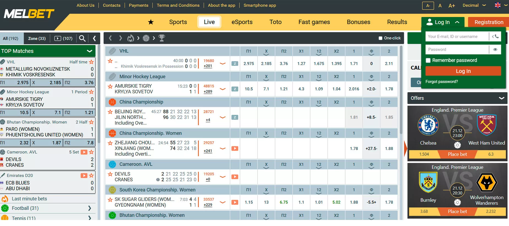Toggle password visibility eye icon
Screen dimensions: 509x226
(x=495, y=50)
